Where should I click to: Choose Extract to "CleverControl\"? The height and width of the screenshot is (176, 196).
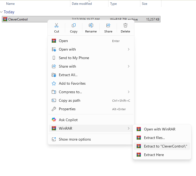click(162, 146)
